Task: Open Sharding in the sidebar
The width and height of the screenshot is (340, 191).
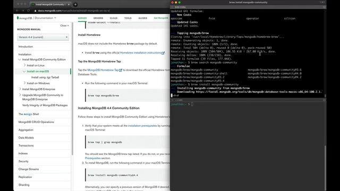Action: click(x=24, y=185)
